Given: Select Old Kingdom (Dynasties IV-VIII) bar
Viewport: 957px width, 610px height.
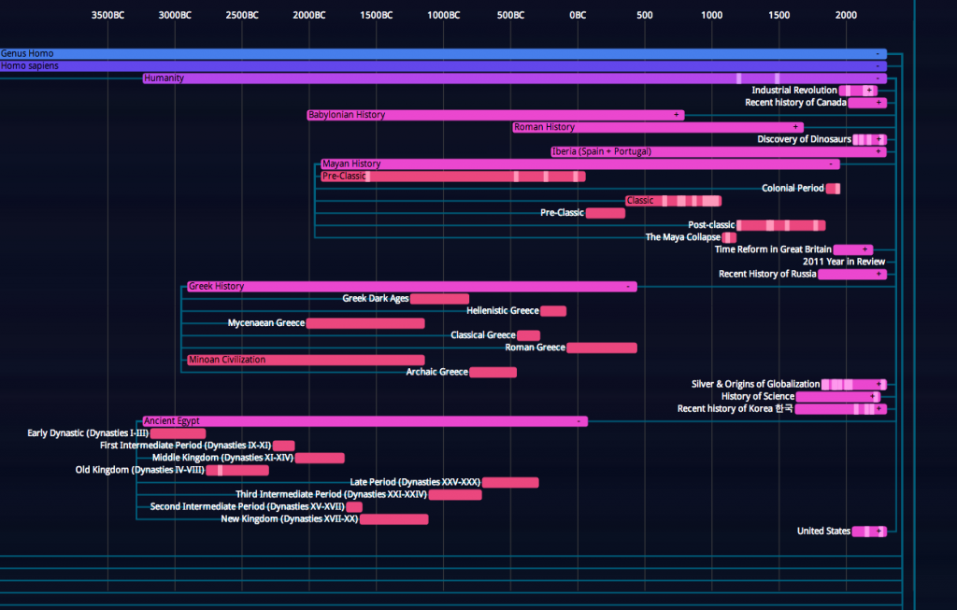Looking at the screenshot, I should tap(237, 470).
